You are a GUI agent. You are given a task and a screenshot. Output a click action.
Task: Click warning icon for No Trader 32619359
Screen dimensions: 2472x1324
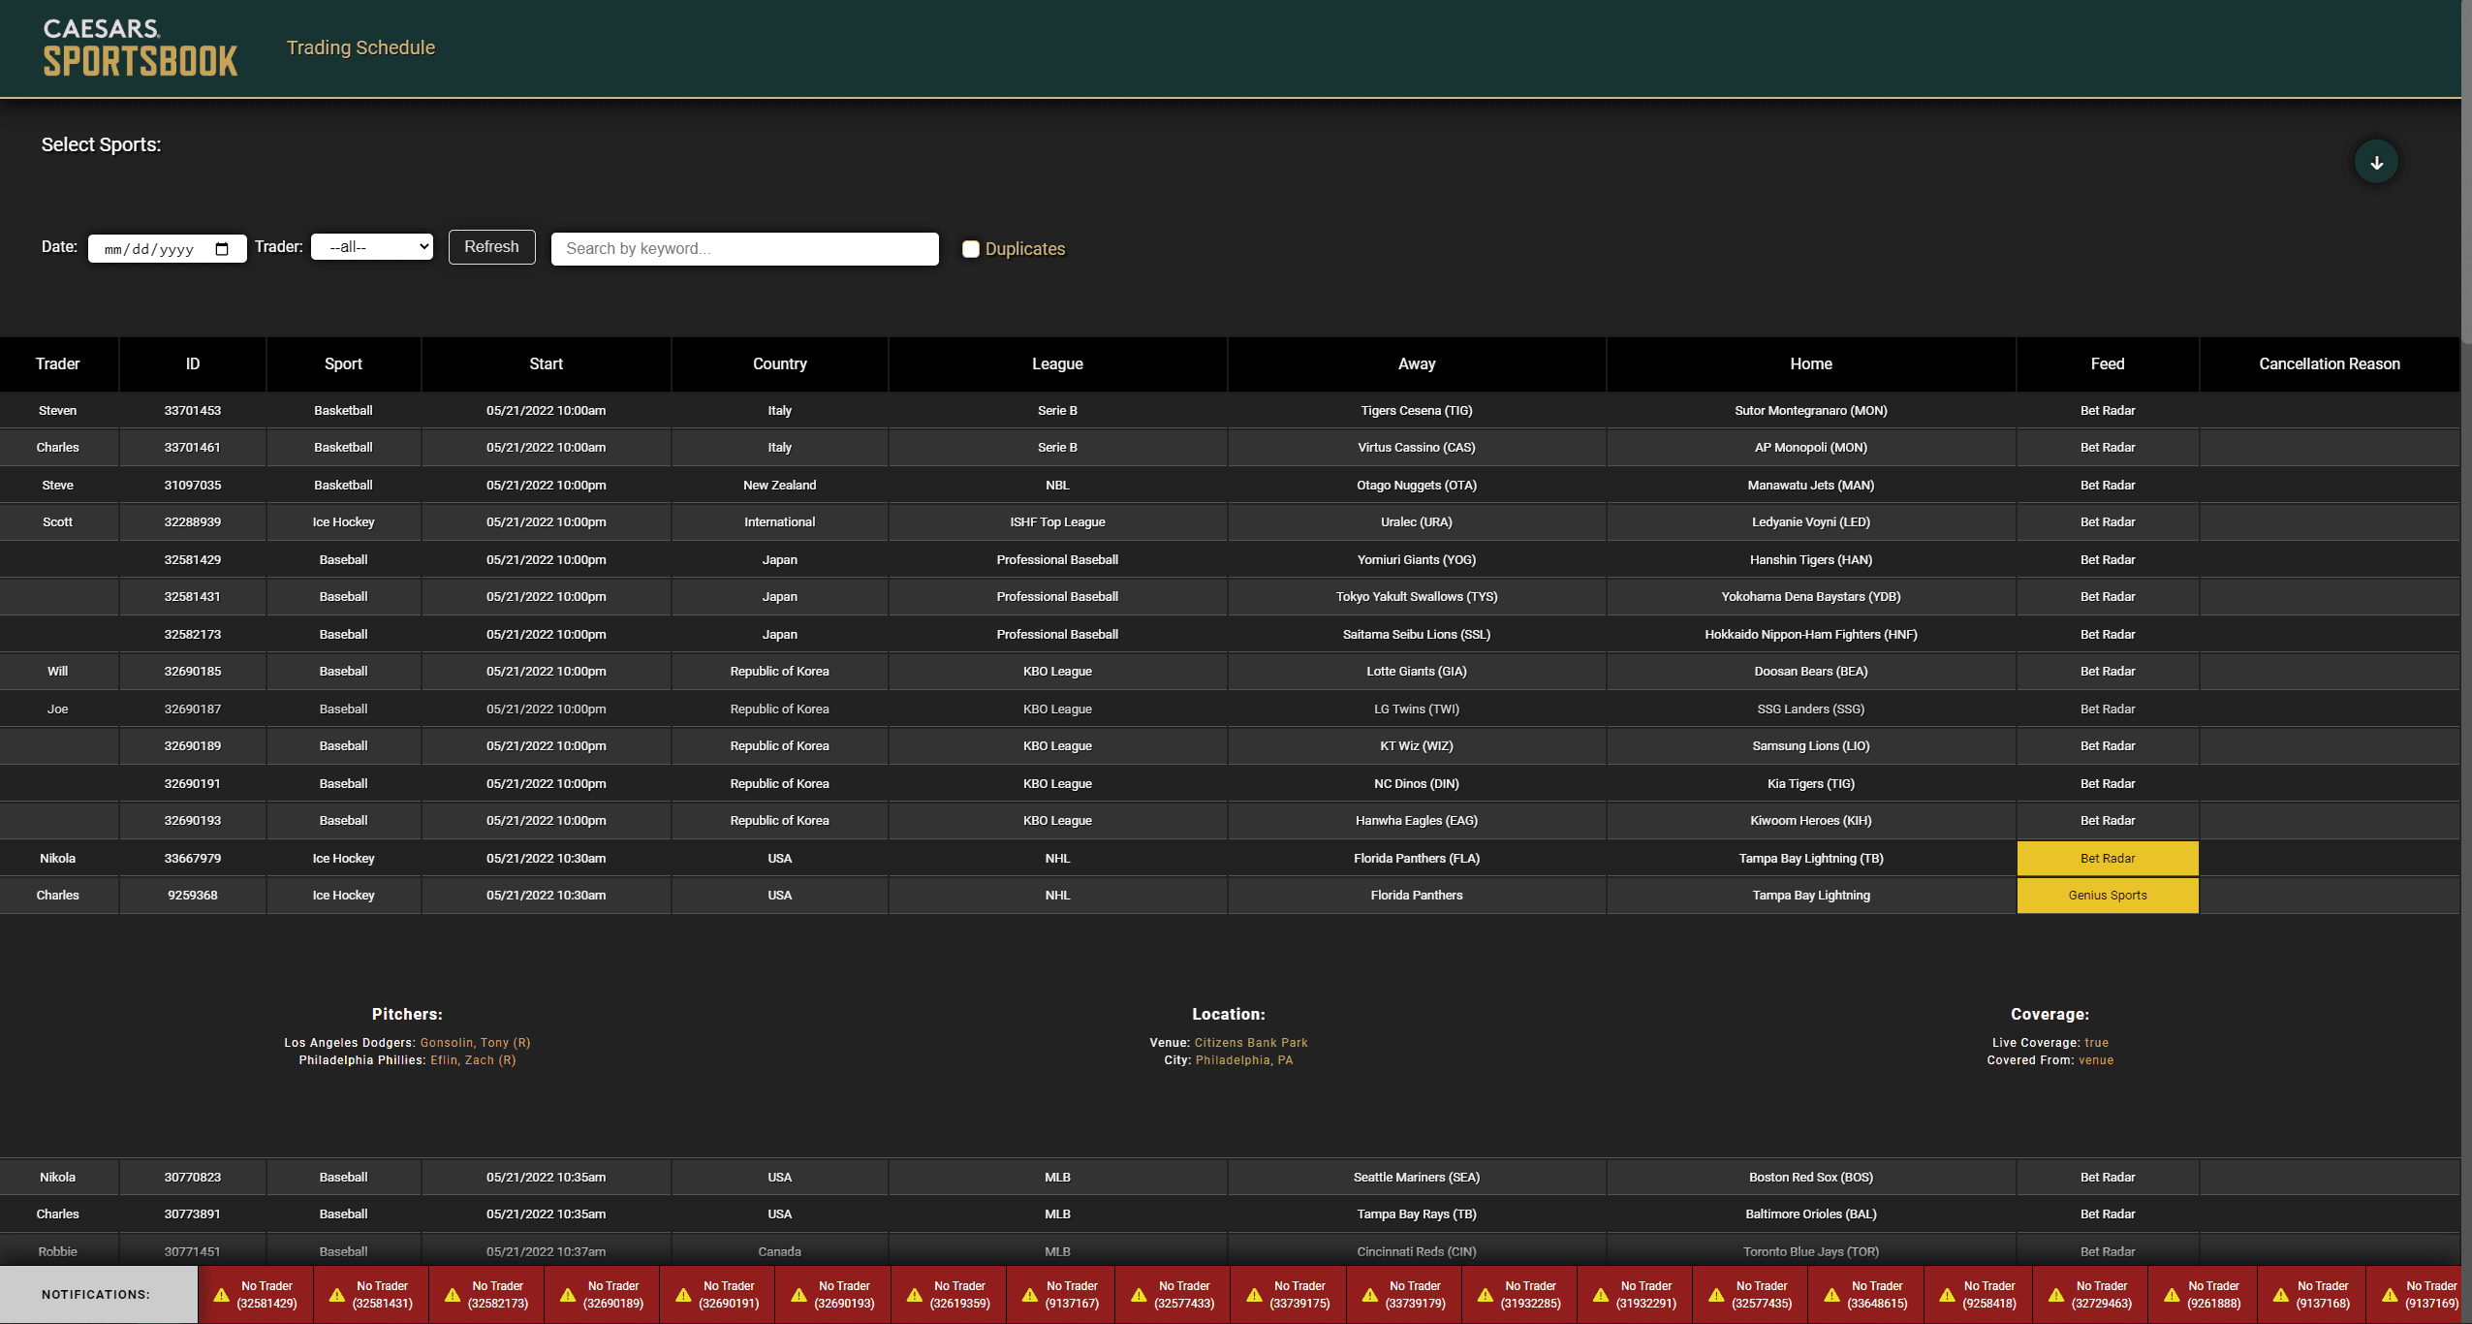point(914,1295)
